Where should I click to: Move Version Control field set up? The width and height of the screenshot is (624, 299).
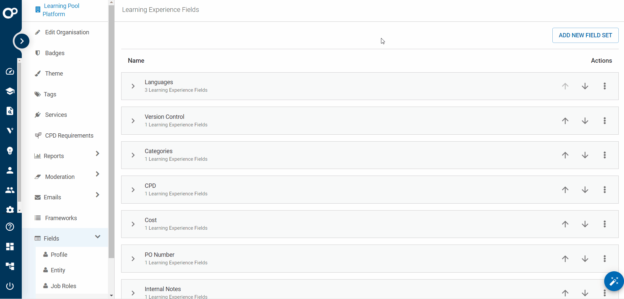coord(565,121)
